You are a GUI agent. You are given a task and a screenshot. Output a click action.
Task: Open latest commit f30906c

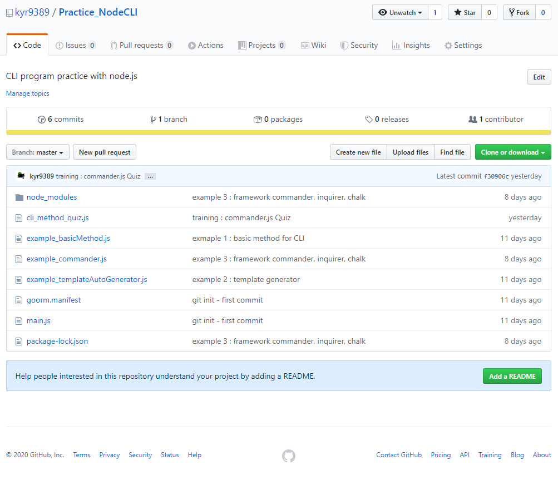(496, 176)
